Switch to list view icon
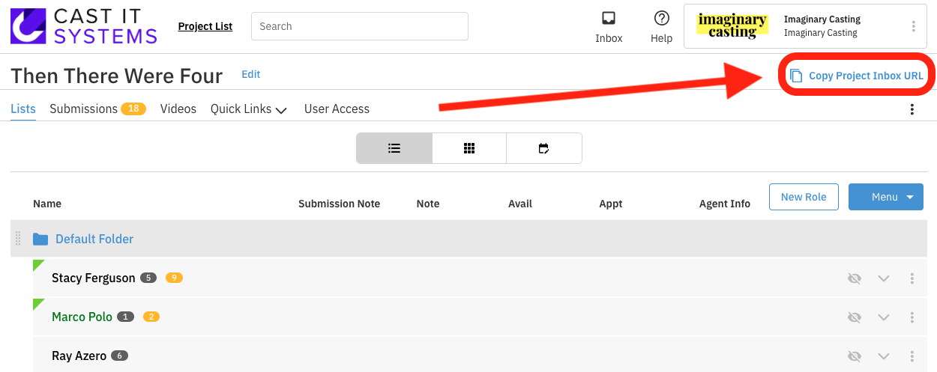The height and width of the screenshot is (372, 937). tap(394, 148)
